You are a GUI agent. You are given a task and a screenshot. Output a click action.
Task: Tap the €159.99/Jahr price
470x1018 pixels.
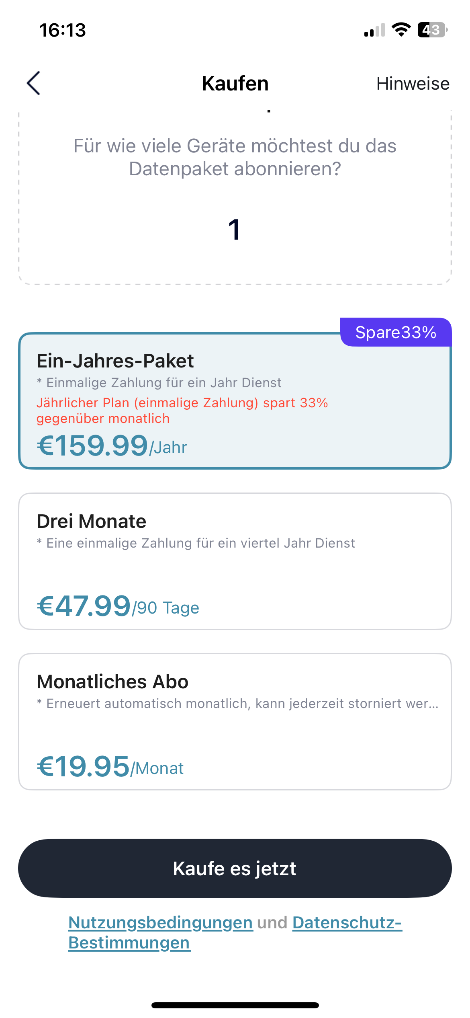[112, 446]
